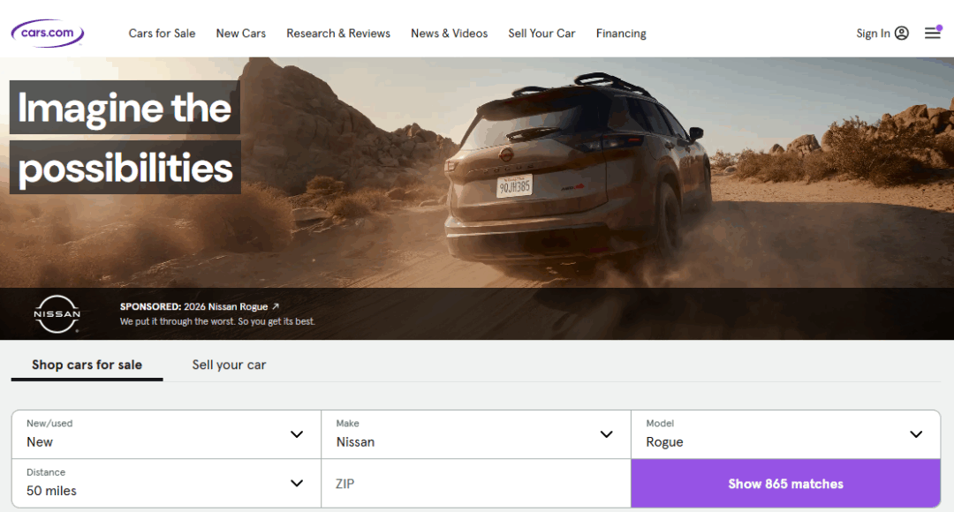Click the Nissan logo in the banner
954x512 pixels.
pos(57,314)
